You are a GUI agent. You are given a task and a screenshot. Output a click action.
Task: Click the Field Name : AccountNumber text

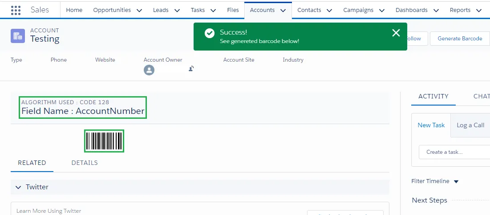83,111
